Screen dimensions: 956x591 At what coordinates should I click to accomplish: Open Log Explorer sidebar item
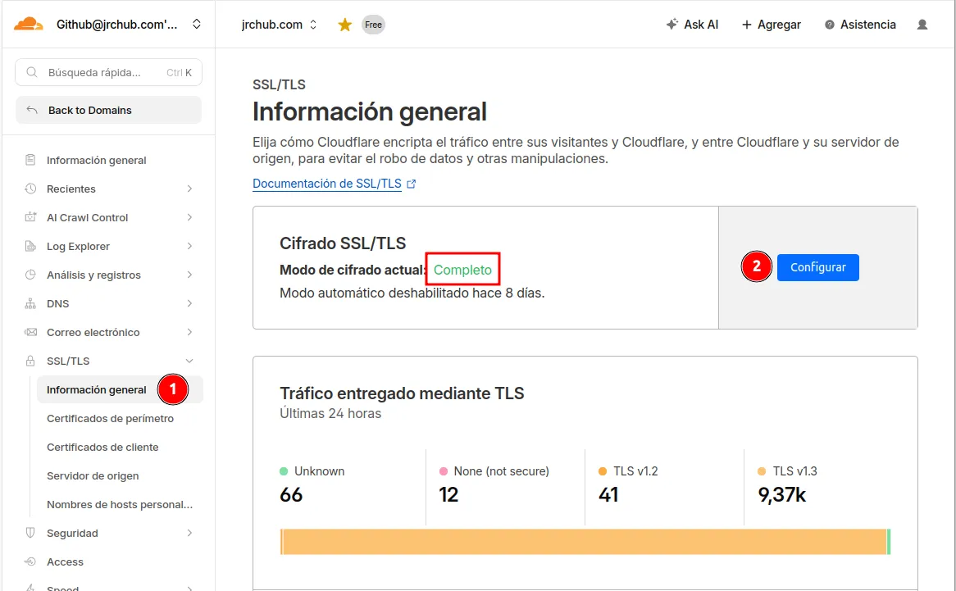click(78, 246)
